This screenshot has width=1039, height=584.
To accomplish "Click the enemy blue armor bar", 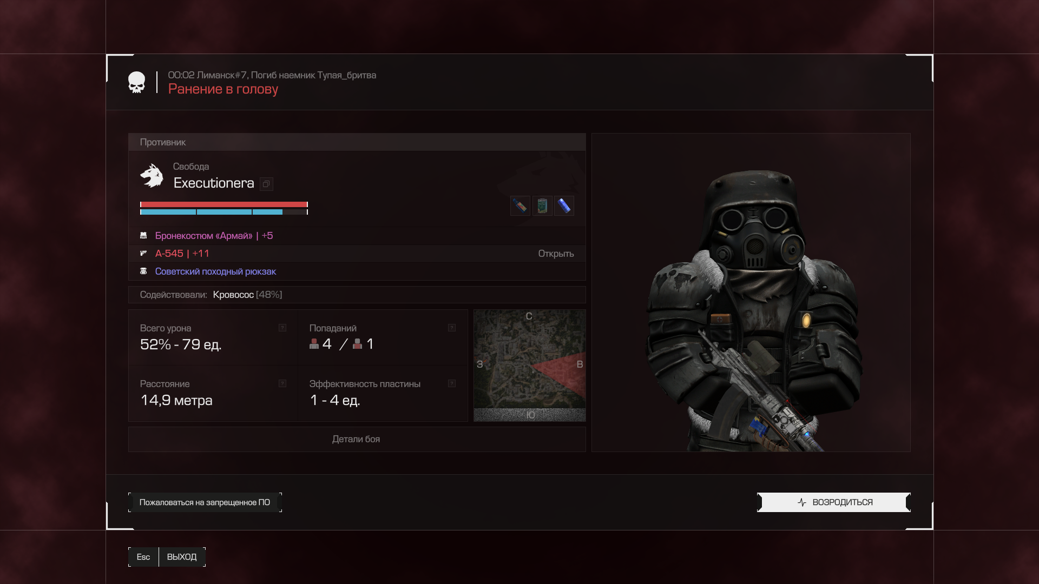I will coord(224,212).
